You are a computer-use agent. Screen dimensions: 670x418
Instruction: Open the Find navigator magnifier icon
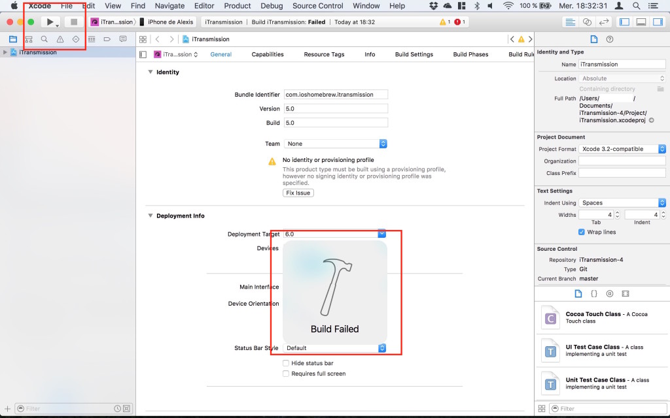click(44, 39)
